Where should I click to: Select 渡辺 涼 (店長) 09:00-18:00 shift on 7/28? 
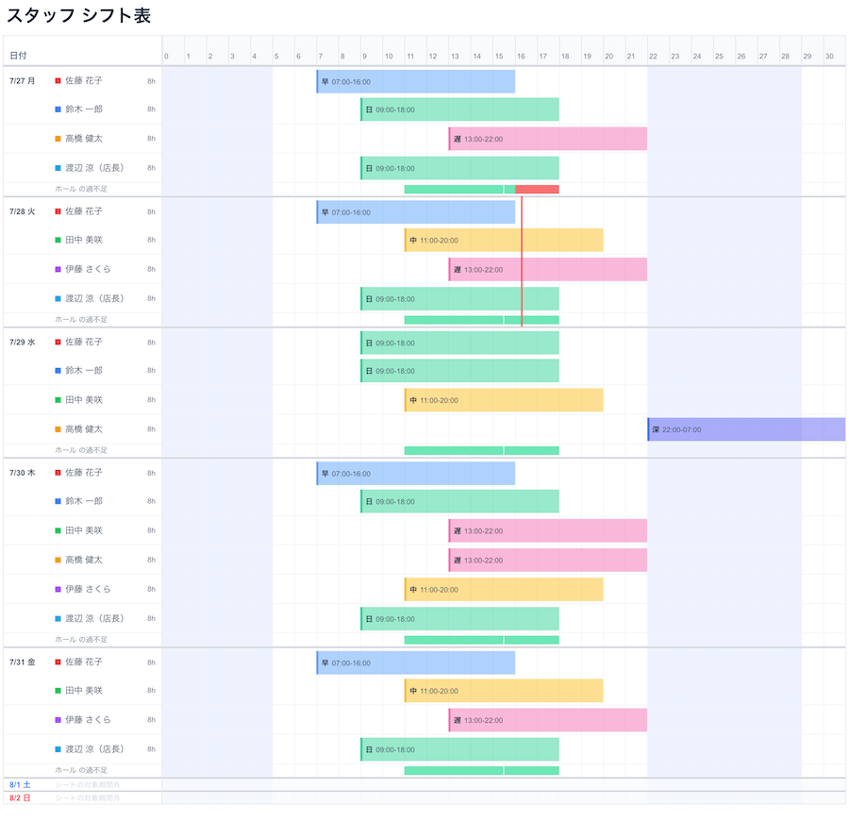[x=459, y=298]
